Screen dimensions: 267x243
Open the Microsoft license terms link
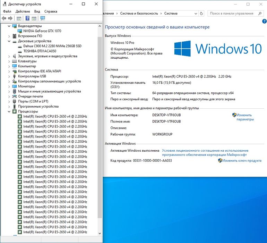coord(205,153)
